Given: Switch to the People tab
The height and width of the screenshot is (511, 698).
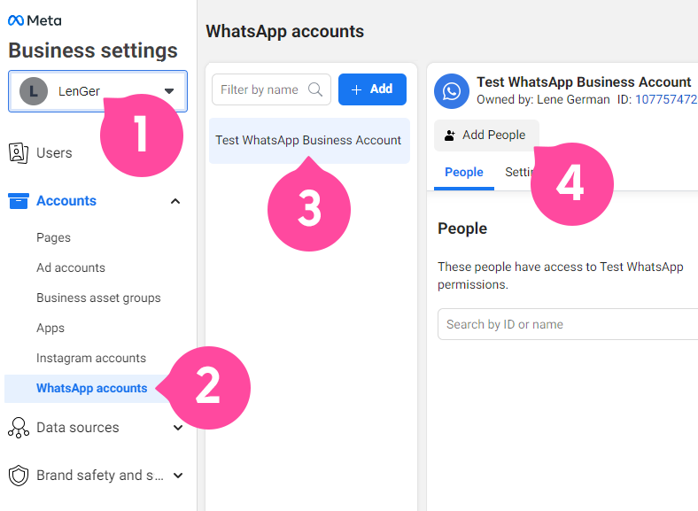Looking at the screenshot, I should click(464, 173).
